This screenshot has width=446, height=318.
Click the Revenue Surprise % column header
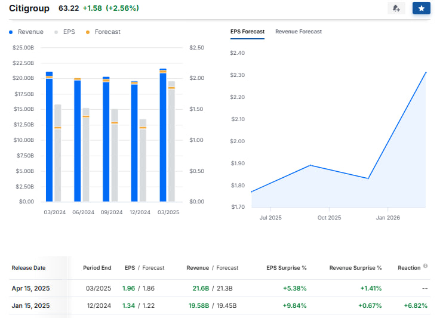(x=356, y=268)
